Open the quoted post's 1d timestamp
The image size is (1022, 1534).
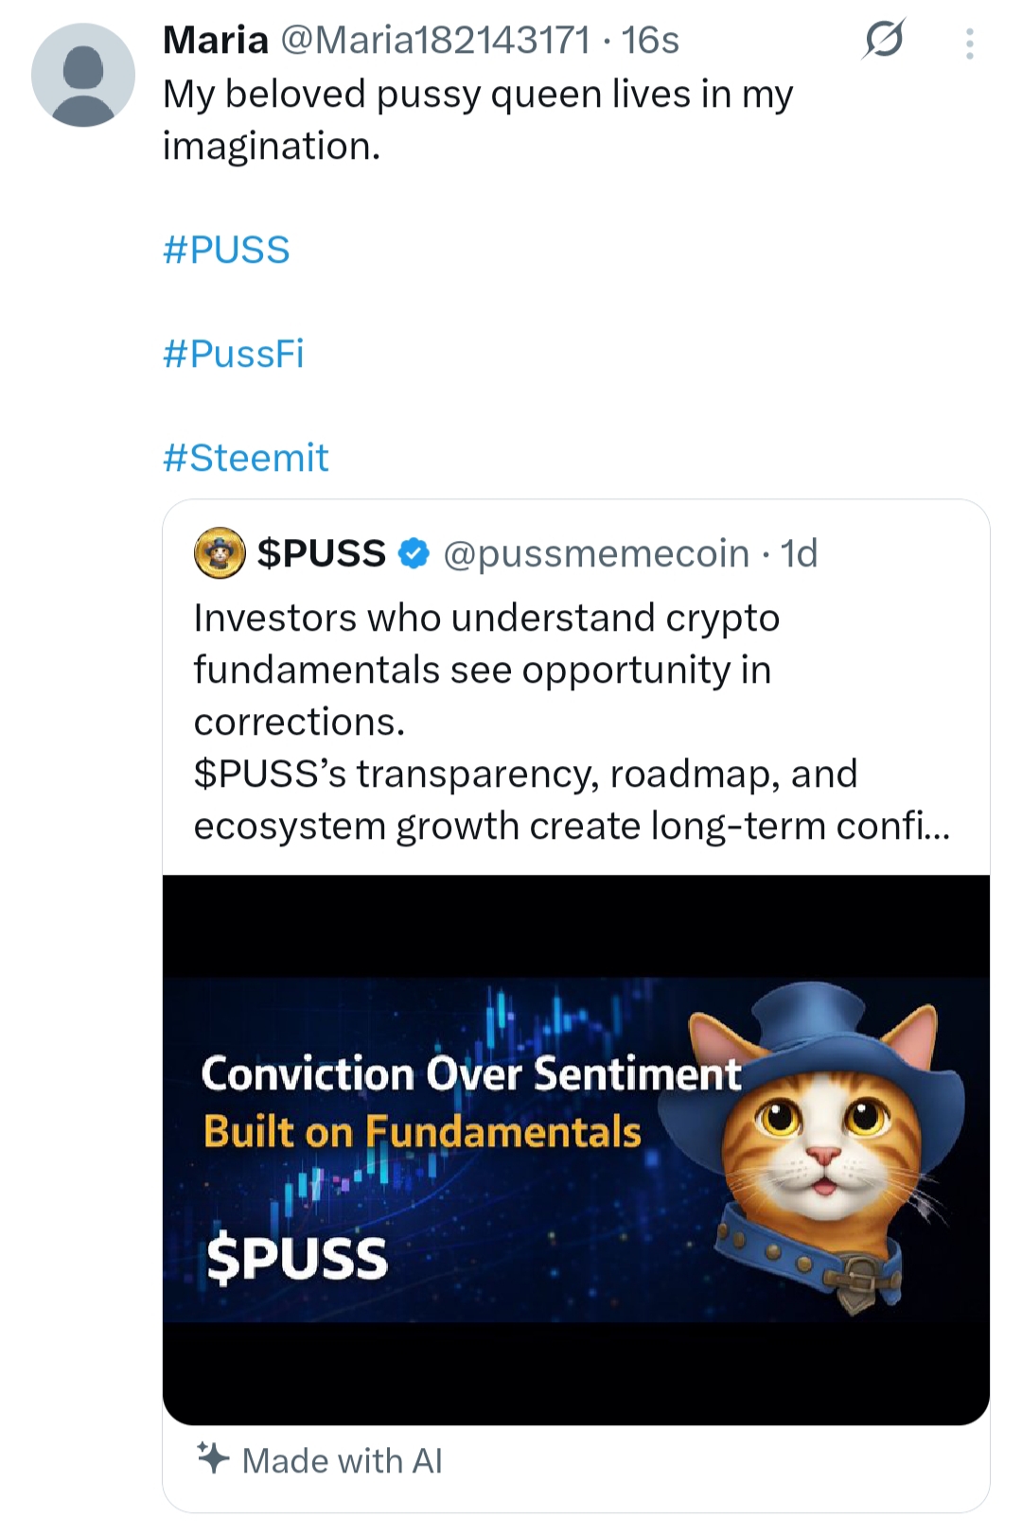tap(799, 553)
